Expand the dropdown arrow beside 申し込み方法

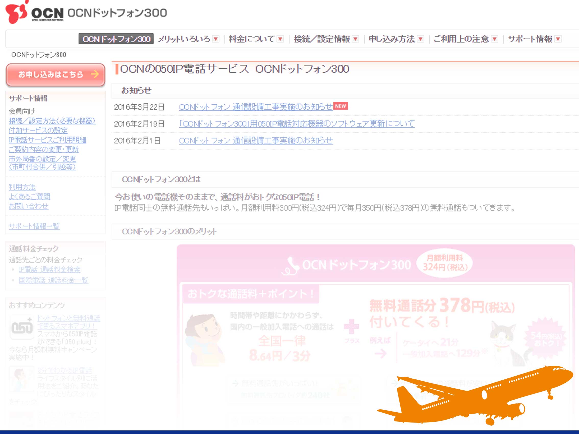420,39
